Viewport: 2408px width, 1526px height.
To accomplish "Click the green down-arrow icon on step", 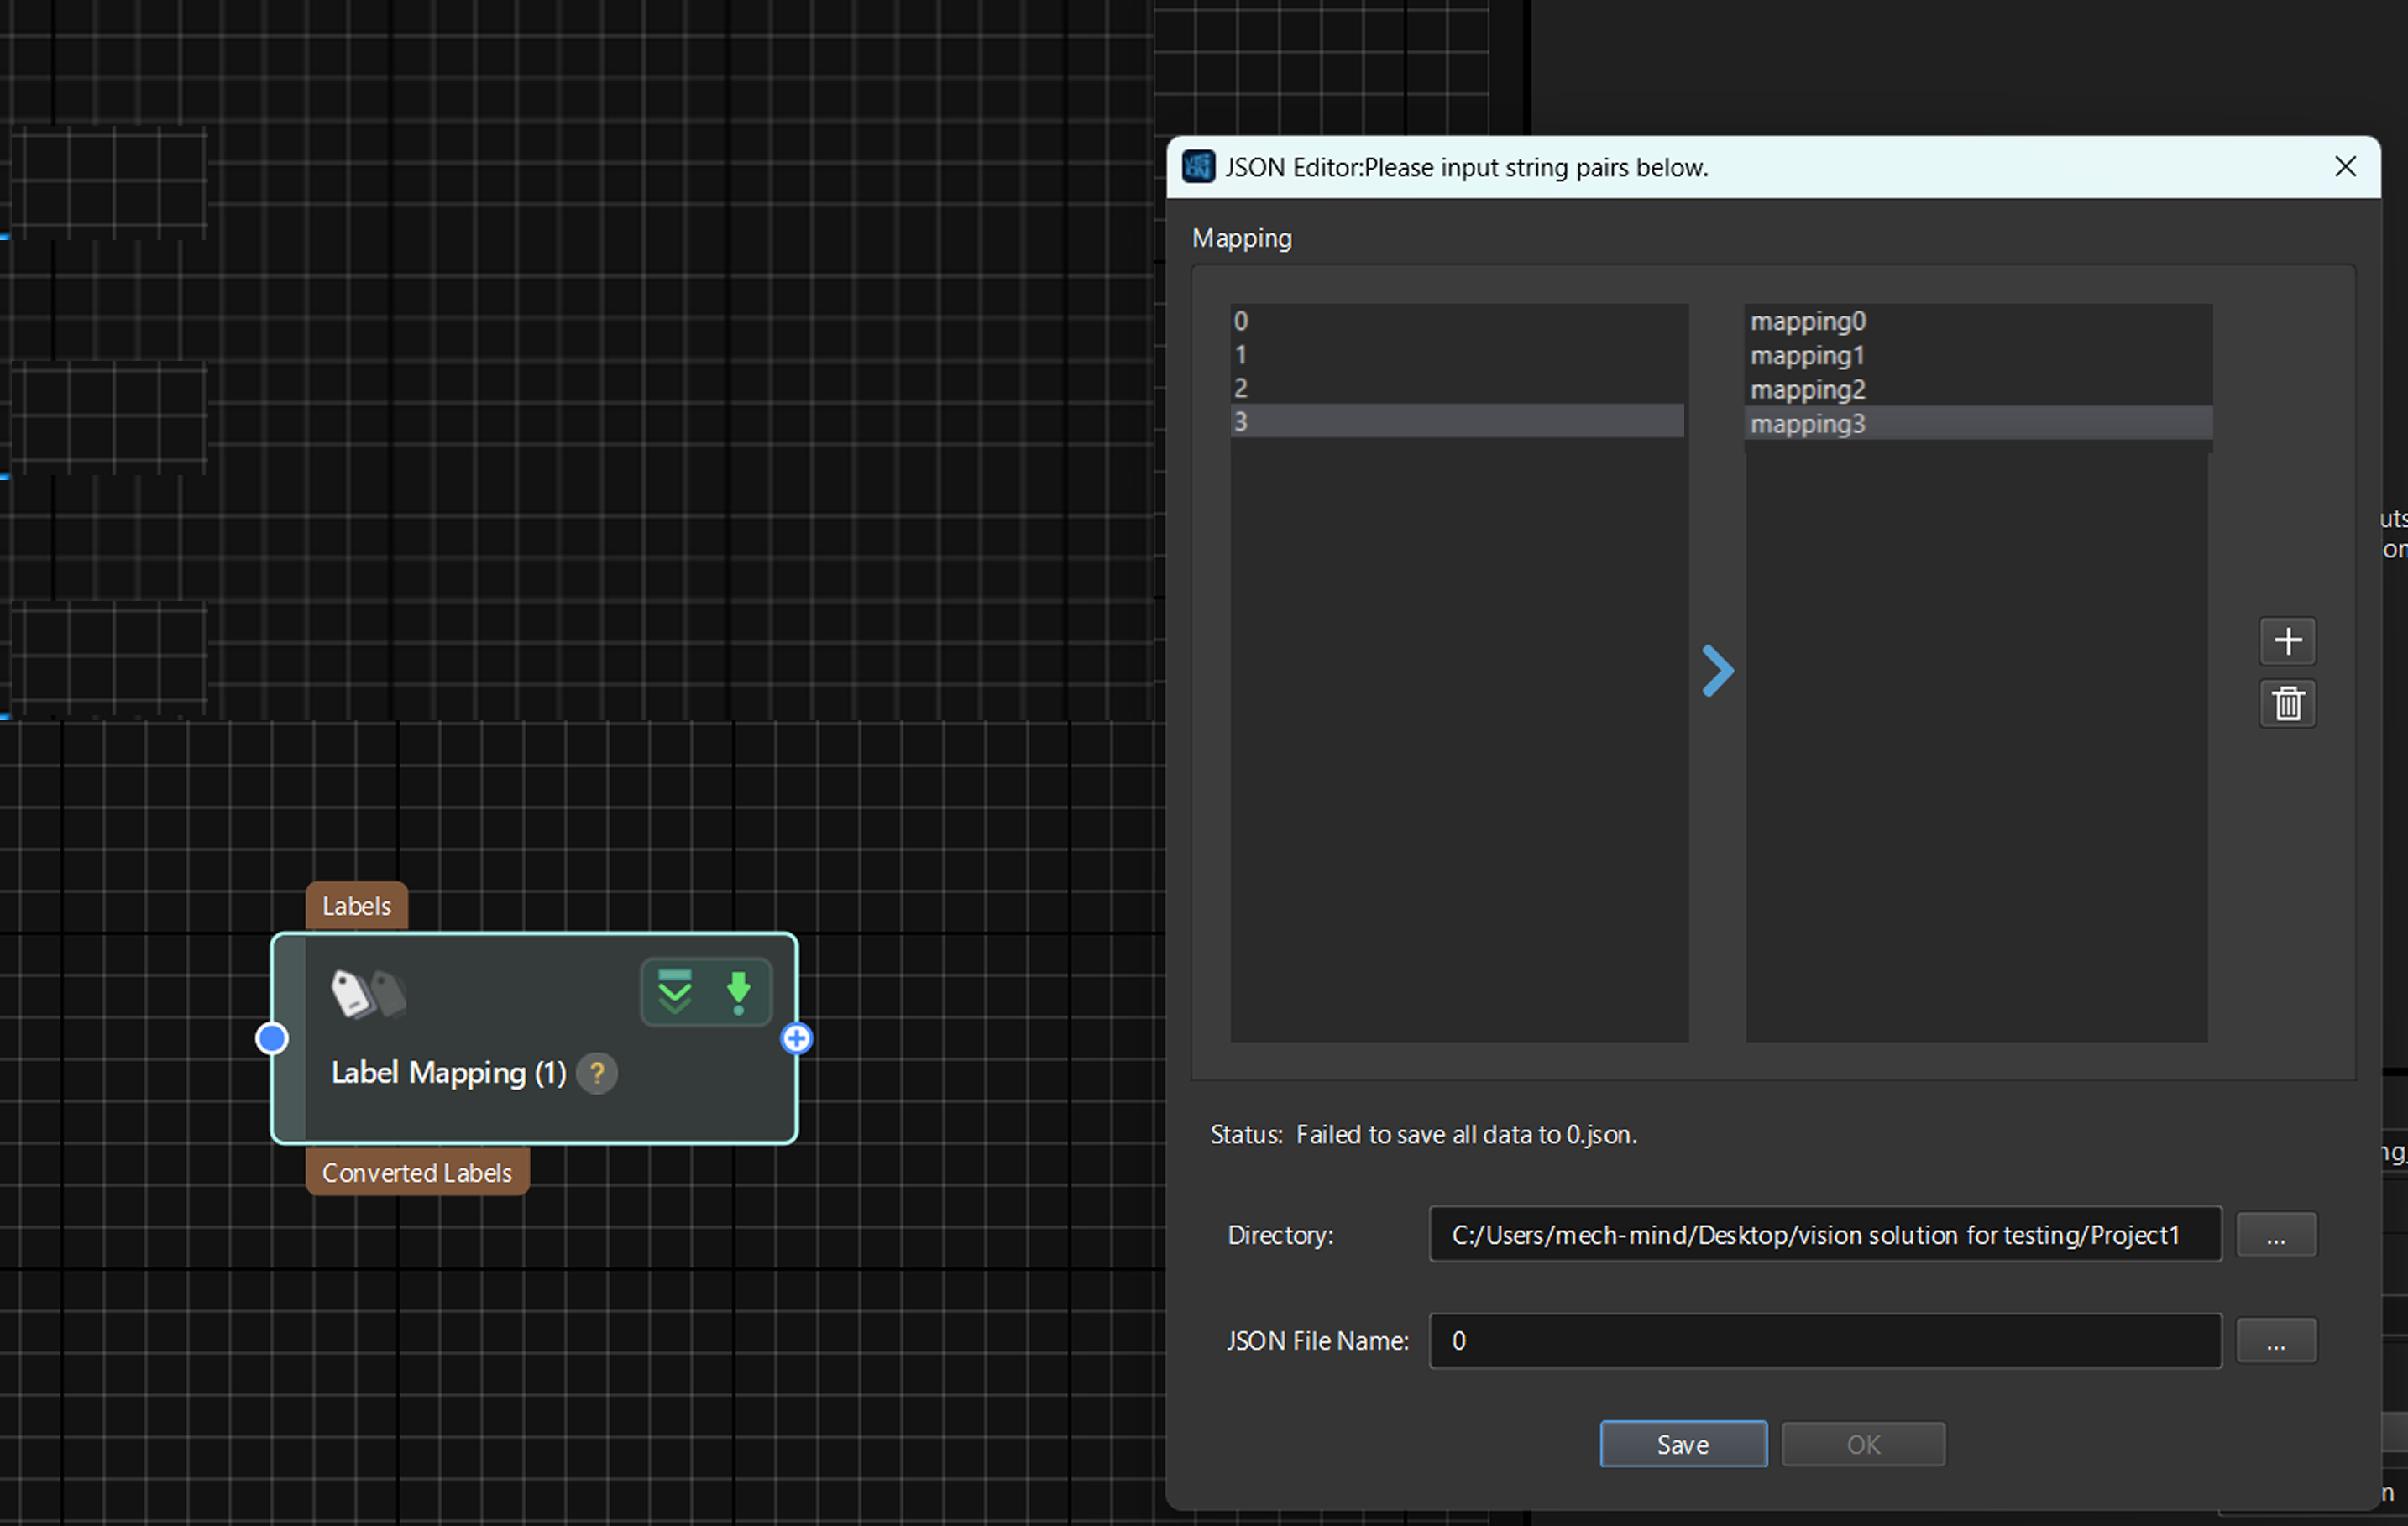I will pyautogui.click(x=738, y=991).
